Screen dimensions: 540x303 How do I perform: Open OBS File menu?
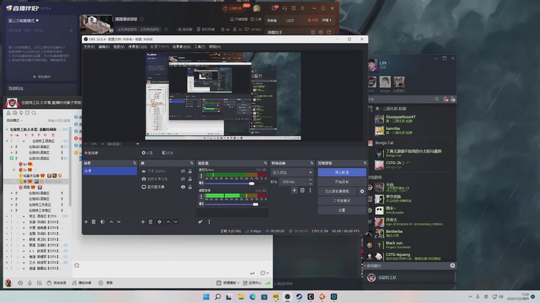[x=89, y=46]
